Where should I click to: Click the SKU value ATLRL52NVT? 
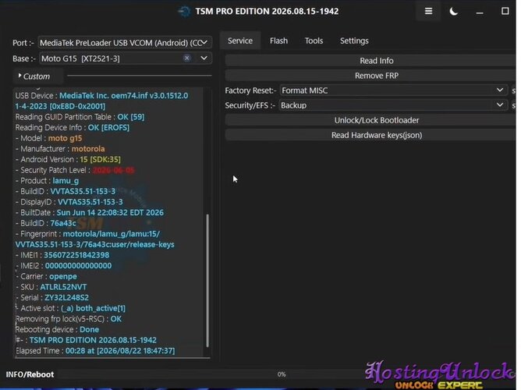click(63, 287)
